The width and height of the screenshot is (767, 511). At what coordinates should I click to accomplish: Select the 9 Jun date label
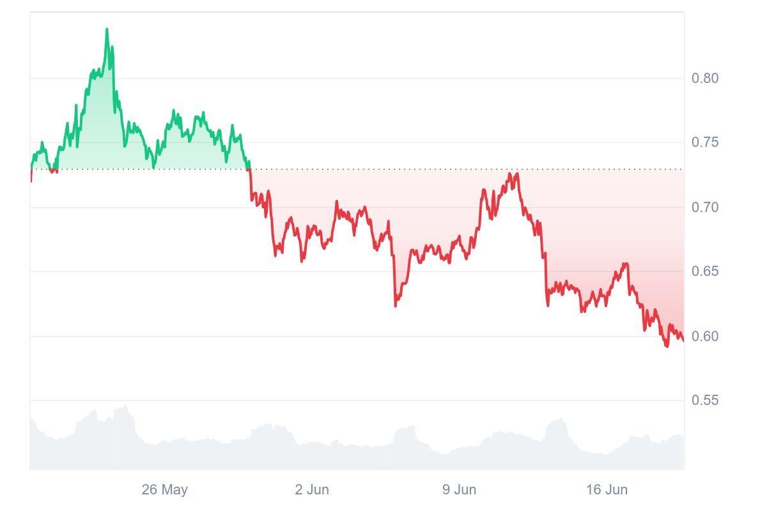[x=459, y=490]
